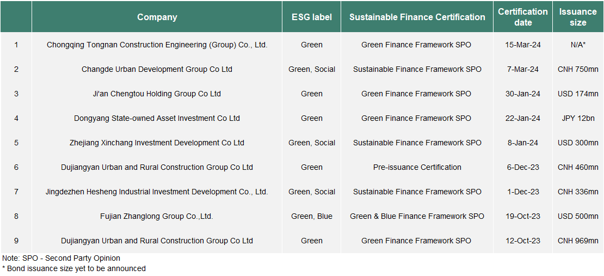Click Fujian Zhanglong Group Co.,Ltd. cell
This screenshot has width=604, height=276.
(x=157, y=216)
